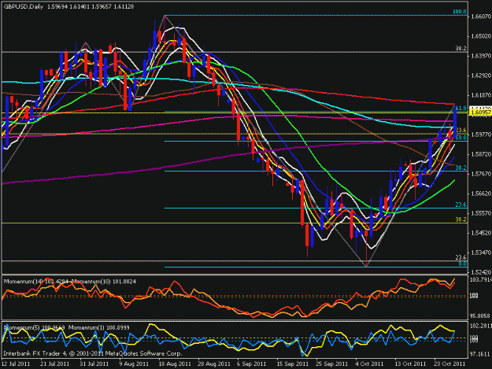This screenshot has width=492, height=369.
Task: Click the 31 Jul 2011 date label
Action: (94, 363)
